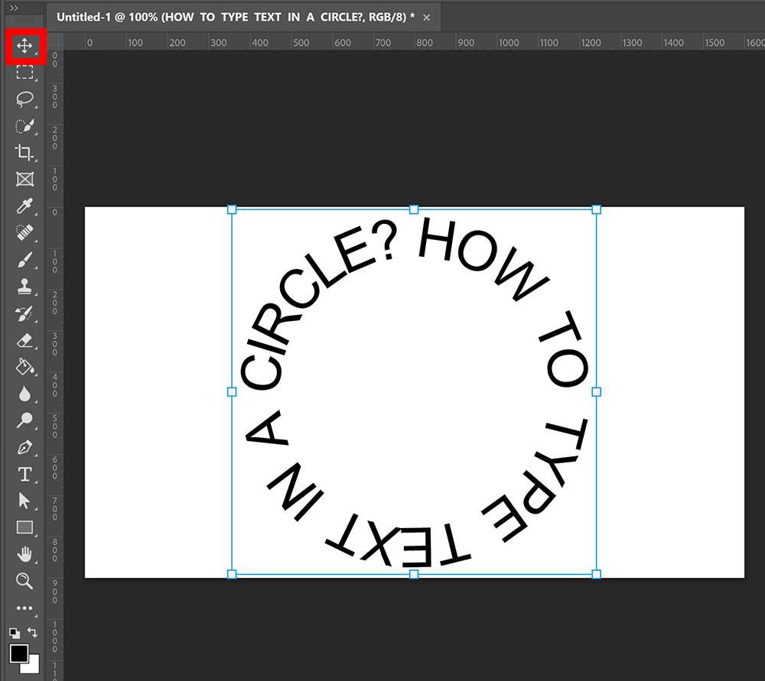Open the white background color picker
The height and width of the screenshot is (681, 765).
(33, 667)
